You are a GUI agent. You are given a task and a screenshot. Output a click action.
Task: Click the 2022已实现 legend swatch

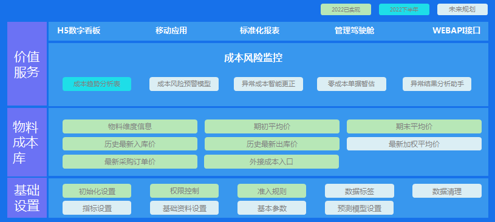point(346,10)
